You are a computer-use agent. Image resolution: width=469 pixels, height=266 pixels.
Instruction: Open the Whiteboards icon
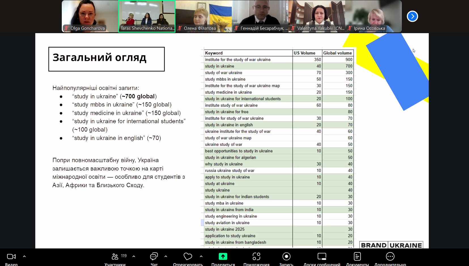[x=322, y=257]
